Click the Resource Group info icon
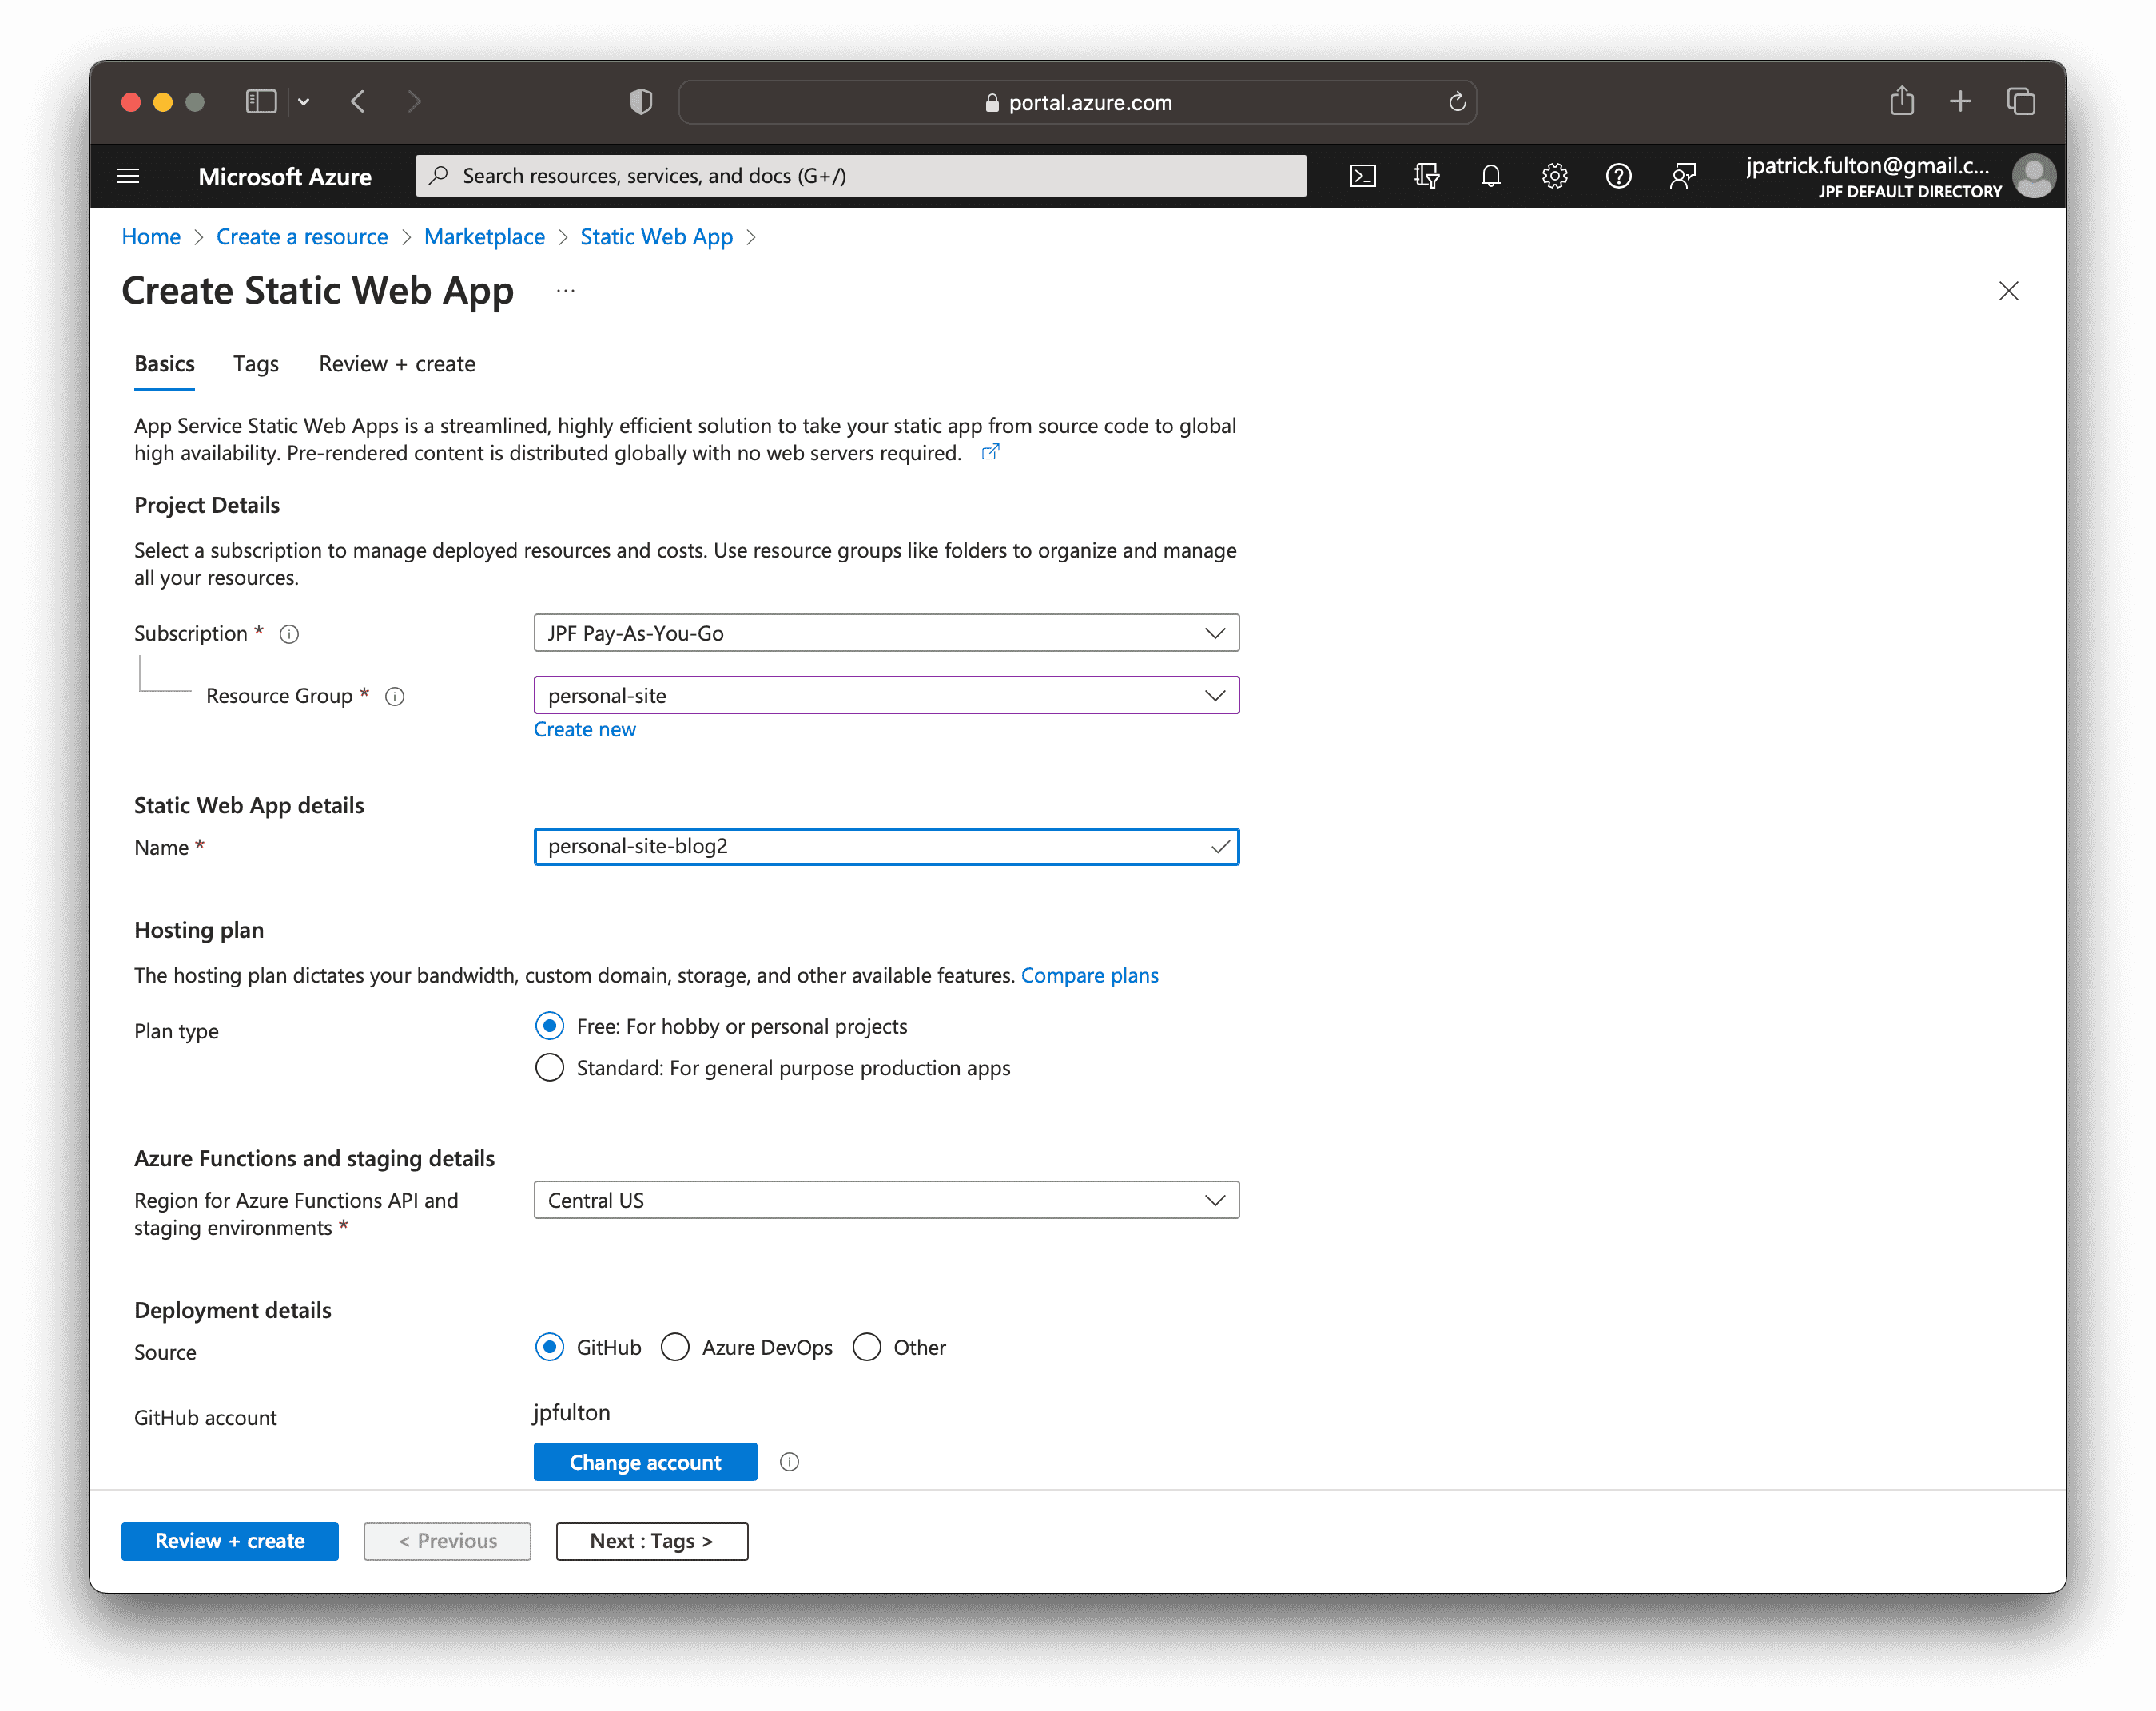Screen dimensions: 2156x1711 point(395,697)
